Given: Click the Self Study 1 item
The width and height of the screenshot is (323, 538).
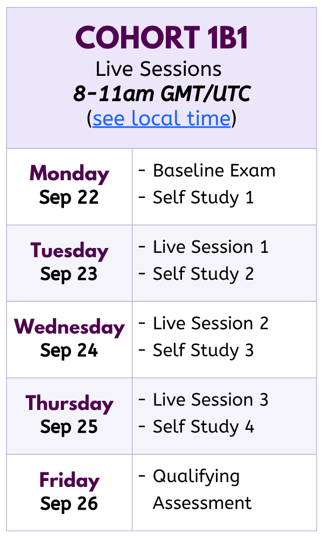Looking at the screenshot, I should point(203,197).
